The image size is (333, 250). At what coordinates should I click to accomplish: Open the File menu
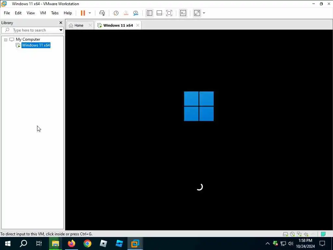(7, 13)
